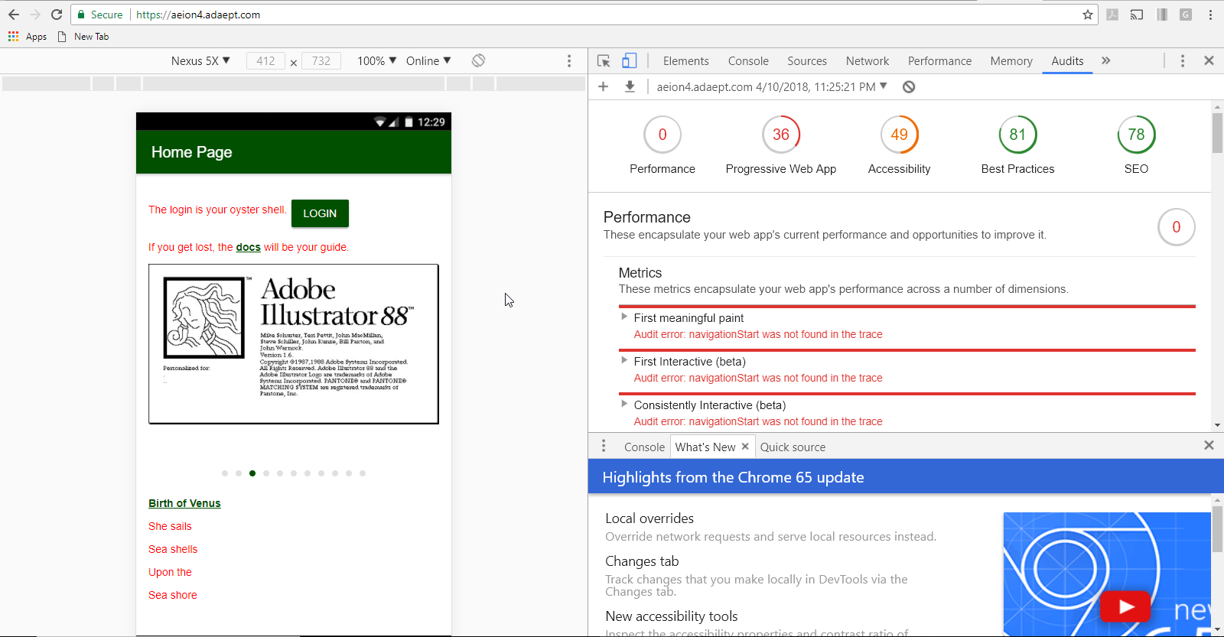This screenshot has width=1224, height=637.
Task: Select the inspect element picker tool
Action: coord(604,60)
